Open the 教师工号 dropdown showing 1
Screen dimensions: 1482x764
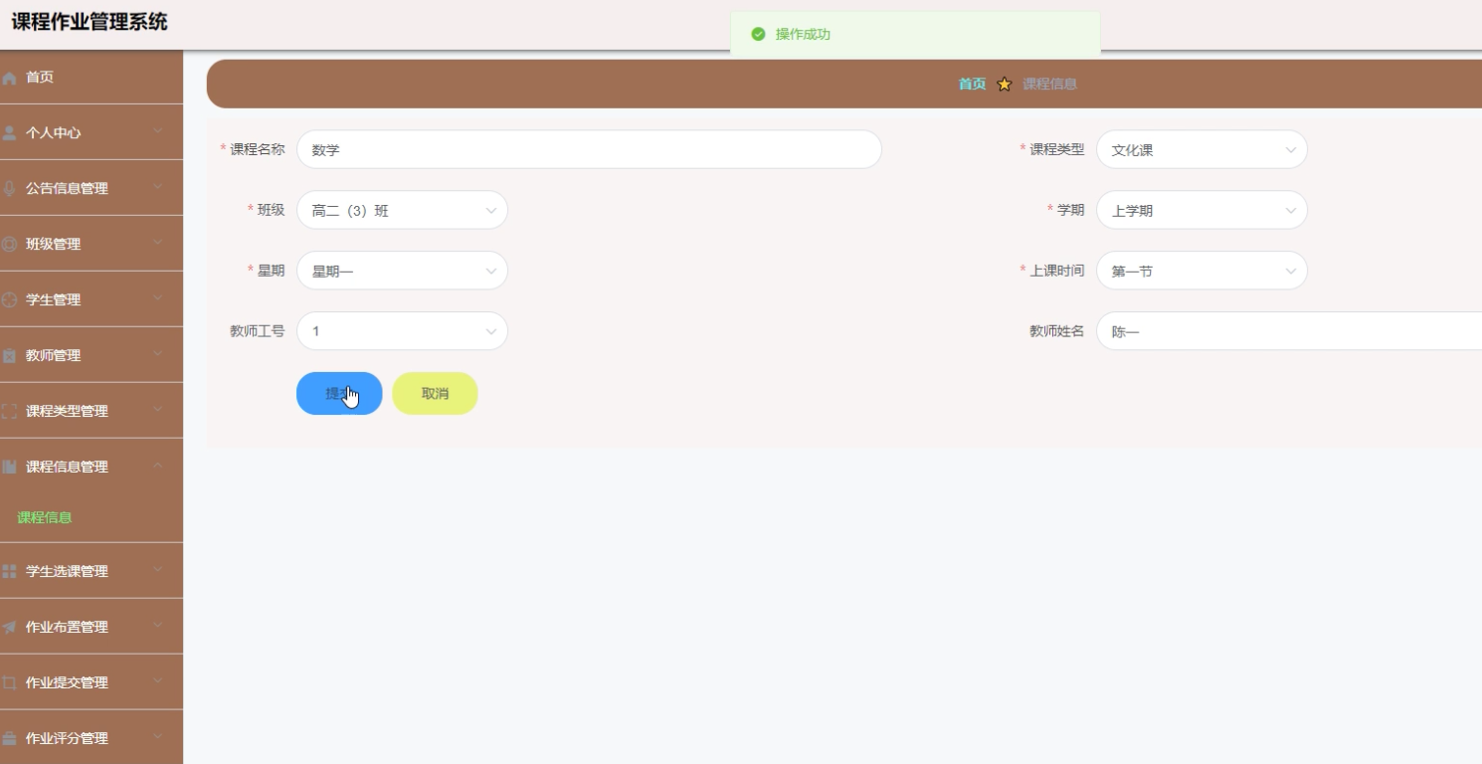click(402, 331)
